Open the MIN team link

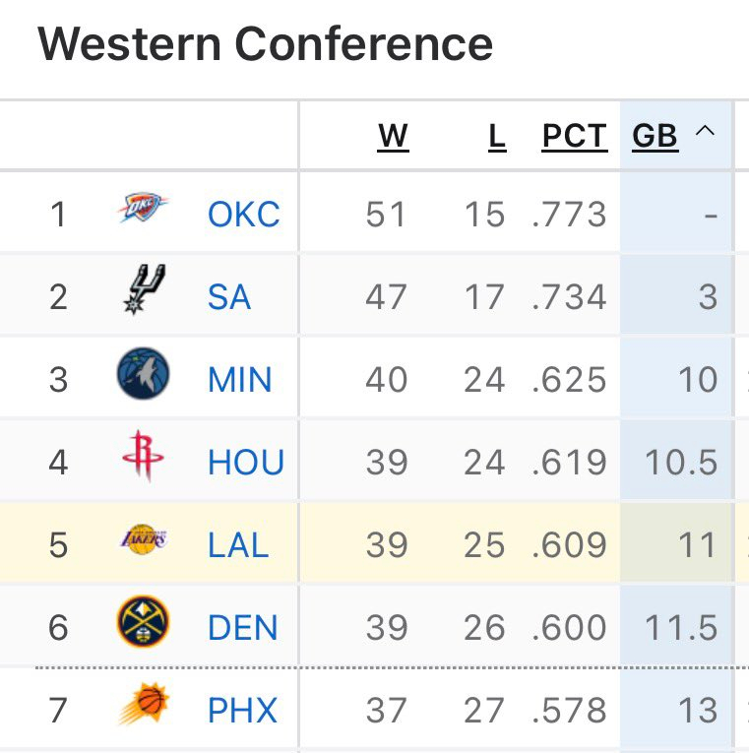[x=240, y=379]
